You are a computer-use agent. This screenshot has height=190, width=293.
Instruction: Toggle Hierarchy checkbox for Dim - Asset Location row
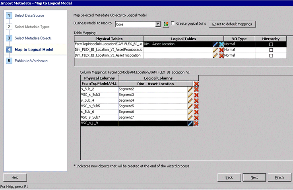click(271, 44)
